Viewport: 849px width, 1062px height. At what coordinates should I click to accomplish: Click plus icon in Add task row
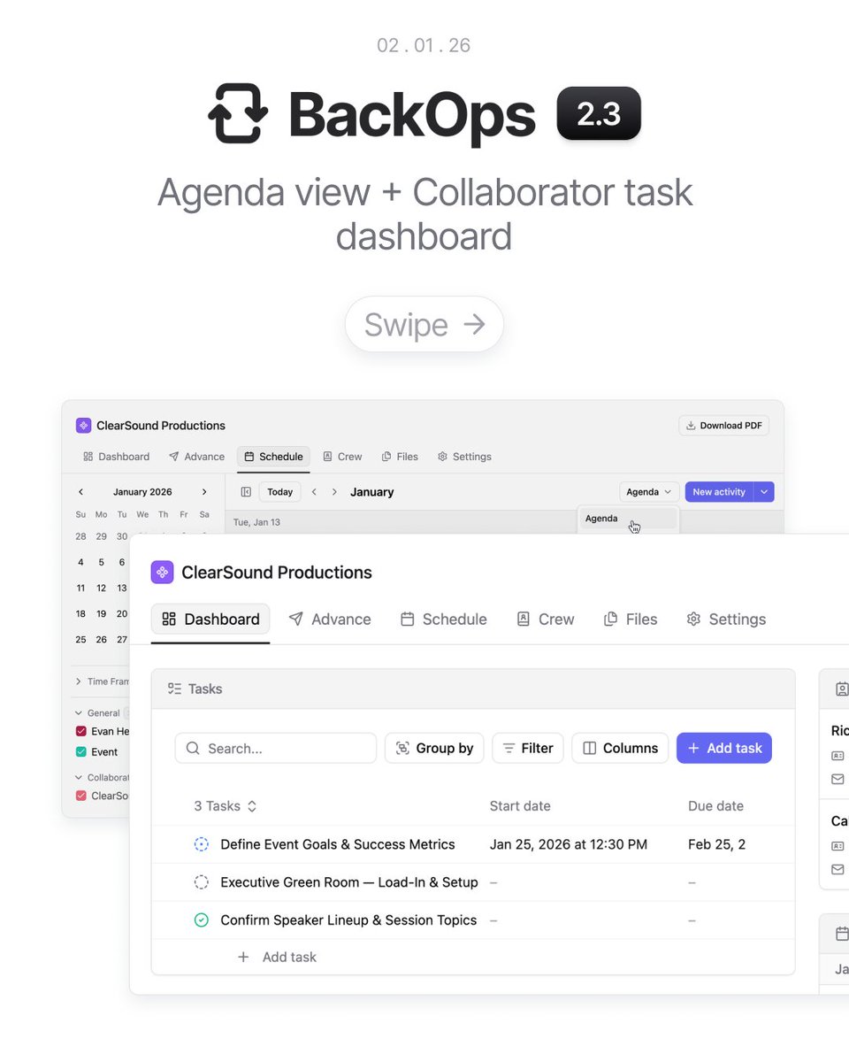pos(243,957)
